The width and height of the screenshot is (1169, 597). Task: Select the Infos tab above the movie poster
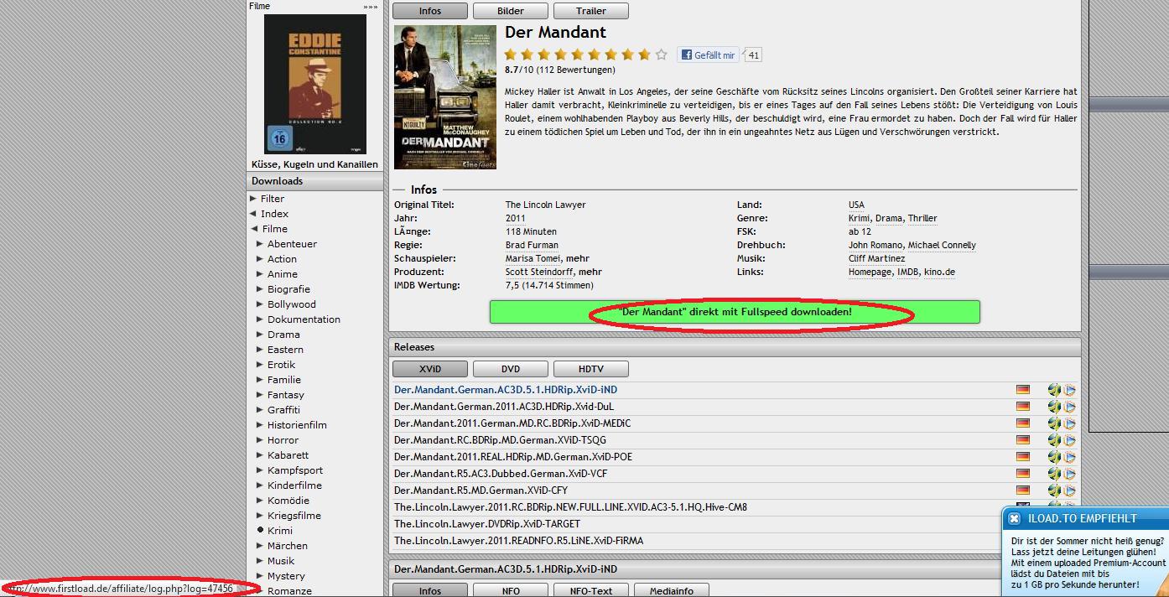tap(429, 11)
